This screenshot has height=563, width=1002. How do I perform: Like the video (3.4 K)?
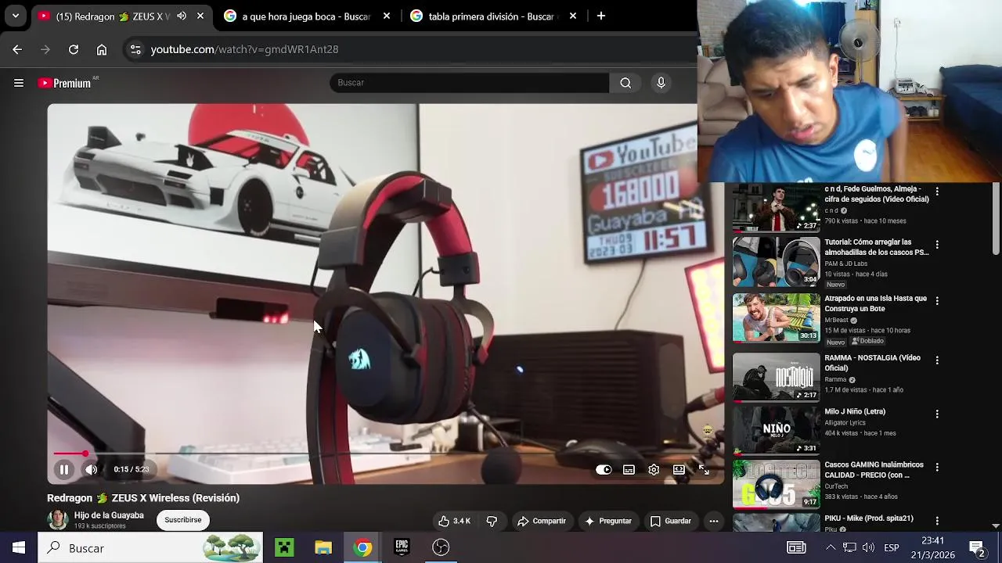455,521
